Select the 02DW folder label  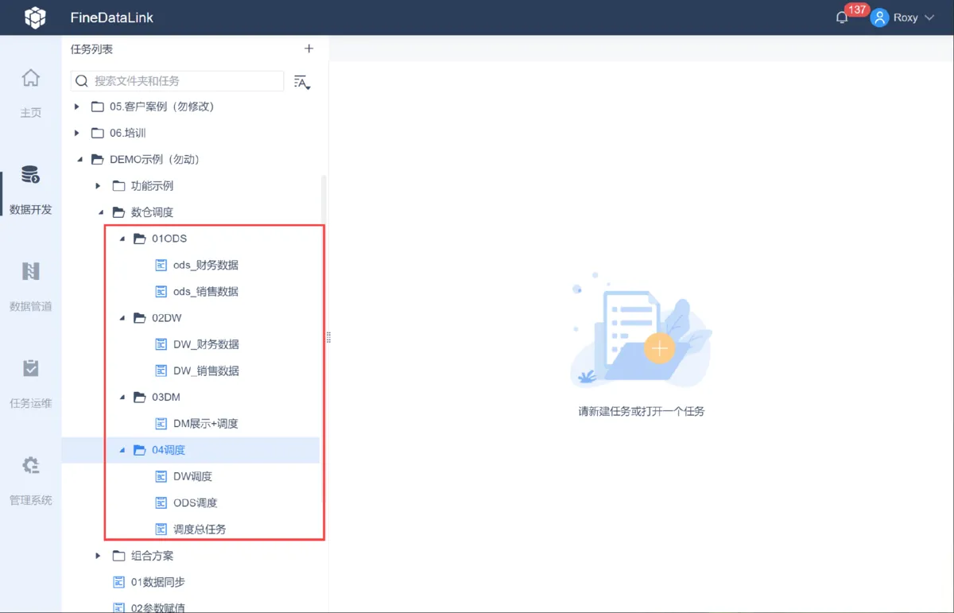167,318
